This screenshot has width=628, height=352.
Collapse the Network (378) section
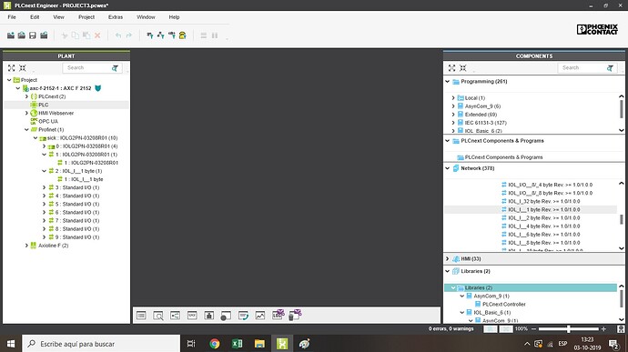pyautogui.click(x=448, y=168)
